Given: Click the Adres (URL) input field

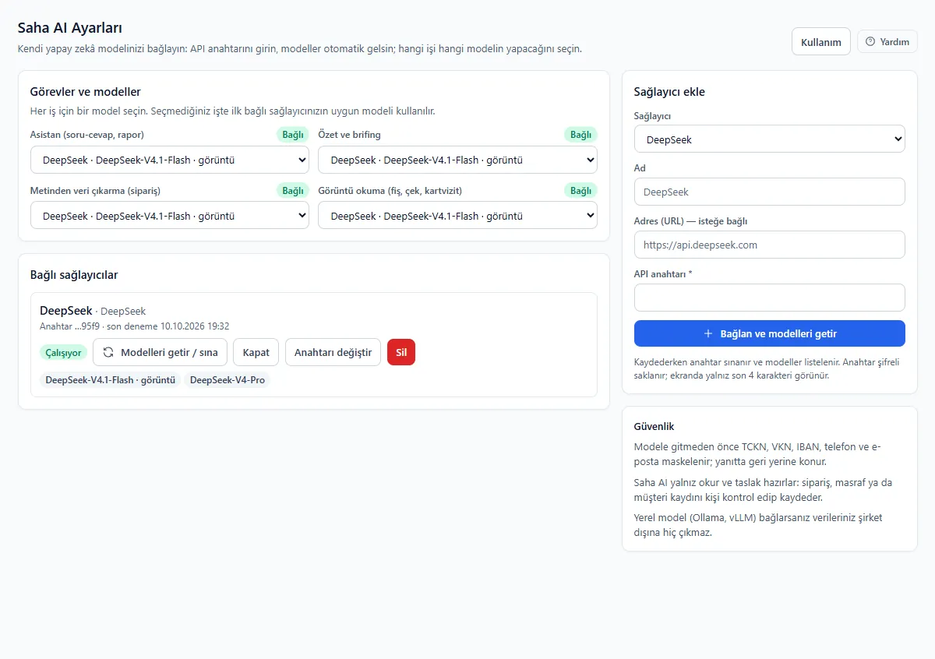Looking at the screenshot, I should (770, 245).
